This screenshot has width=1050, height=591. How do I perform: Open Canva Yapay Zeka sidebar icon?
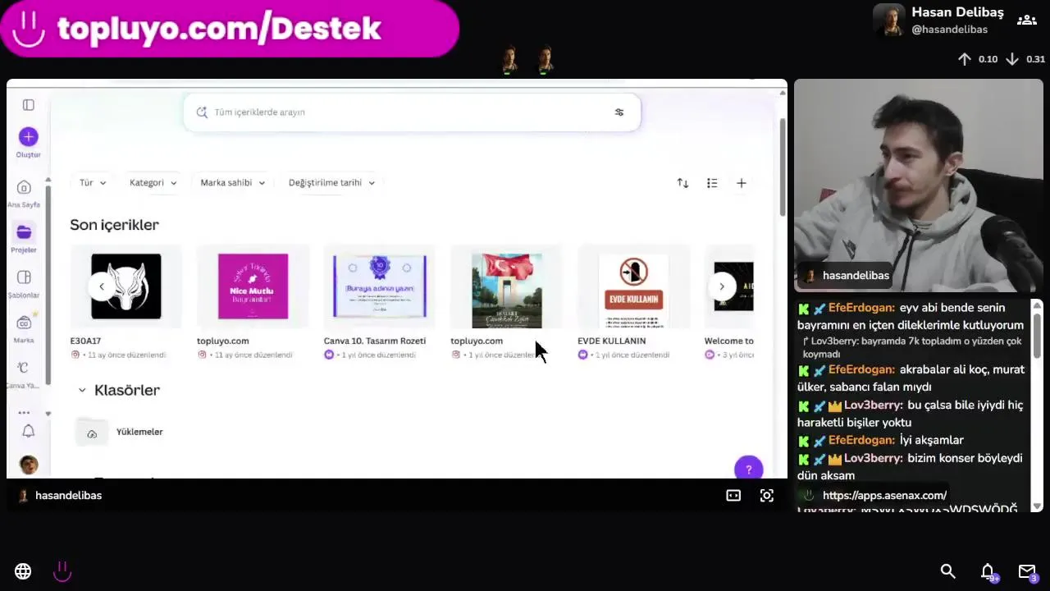(24, 374)
